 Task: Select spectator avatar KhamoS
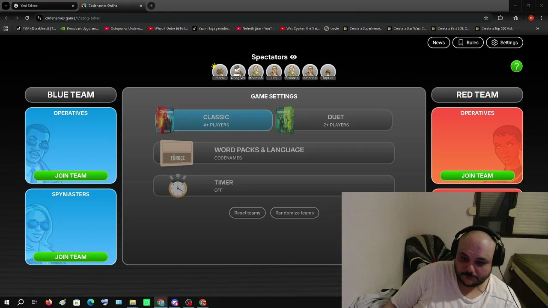[256, 72]
